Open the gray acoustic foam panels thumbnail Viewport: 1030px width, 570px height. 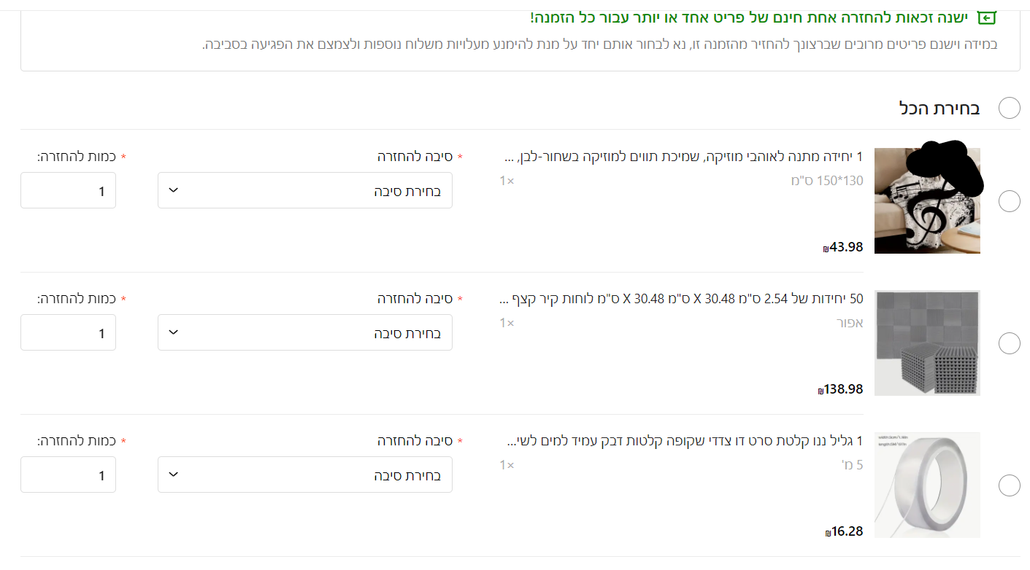tap(927, 343)
